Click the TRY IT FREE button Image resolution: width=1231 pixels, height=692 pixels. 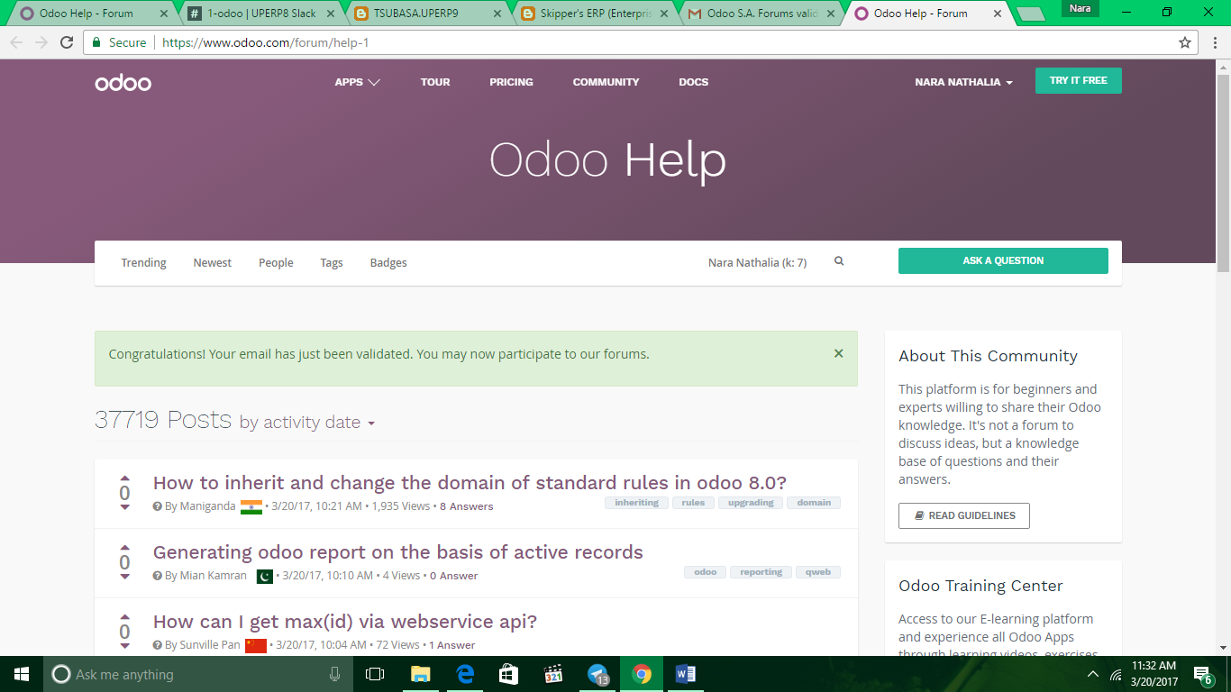[1078, 80]
